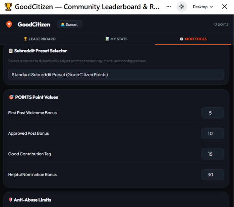This screenshot has width=234, height=207.
Task: Click the target icon beside Point Values
Action: click(x=11, y=97)
